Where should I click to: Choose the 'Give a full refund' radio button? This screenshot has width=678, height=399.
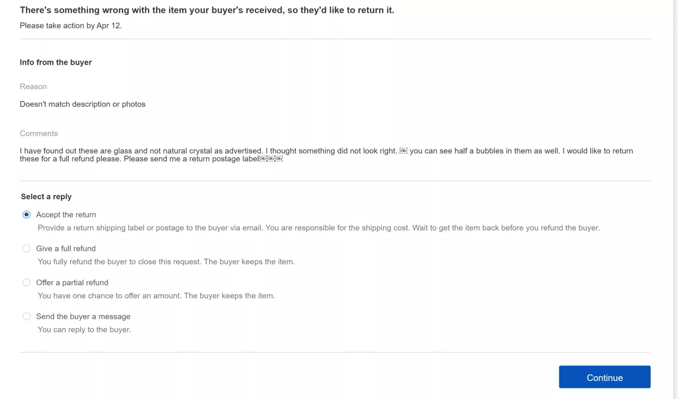pyautogui.click(x=26, y=249)
